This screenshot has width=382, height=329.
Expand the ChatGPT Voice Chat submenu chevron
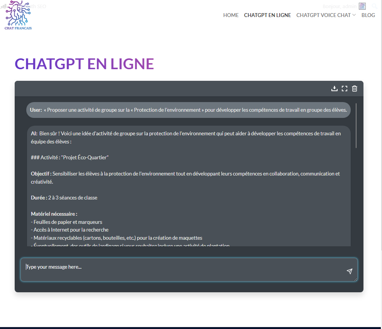pos(354,15)
